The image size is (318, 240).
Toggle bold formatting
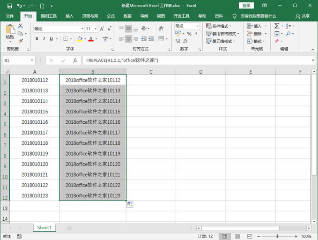point(36,39)
